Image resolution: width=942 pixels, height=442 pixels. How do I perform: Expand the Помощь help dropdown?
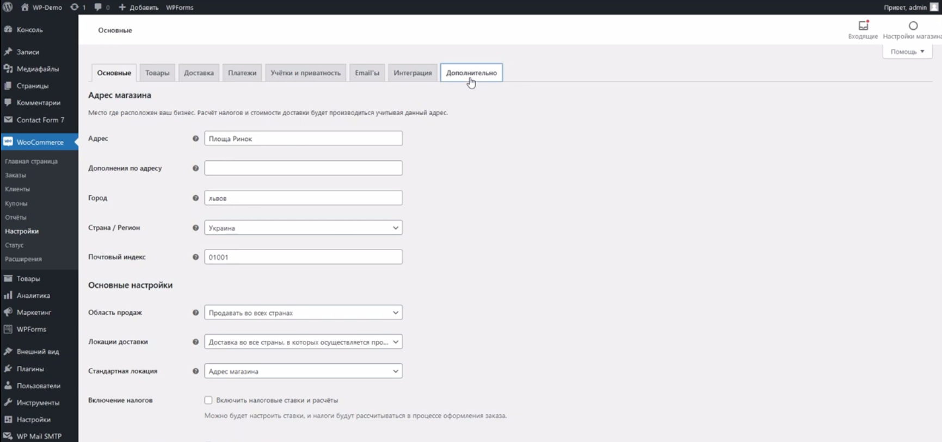tap(907, 52)
